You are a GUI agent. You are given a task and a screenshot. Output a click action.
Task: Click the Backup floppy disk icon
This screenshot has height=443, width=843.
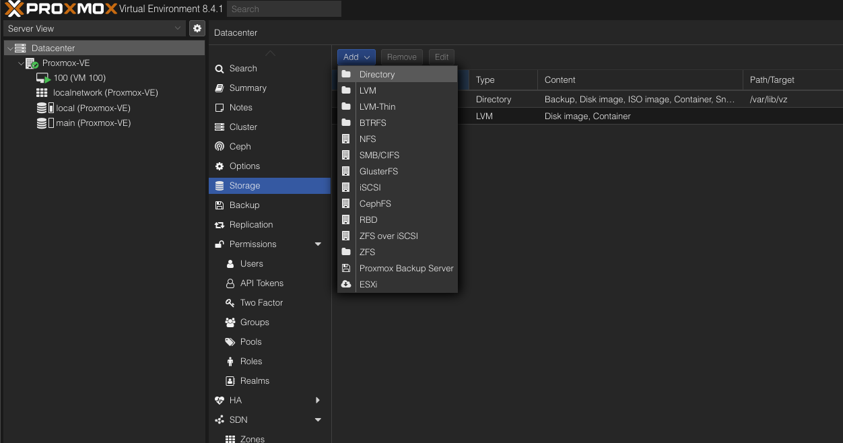pos(219,205)
